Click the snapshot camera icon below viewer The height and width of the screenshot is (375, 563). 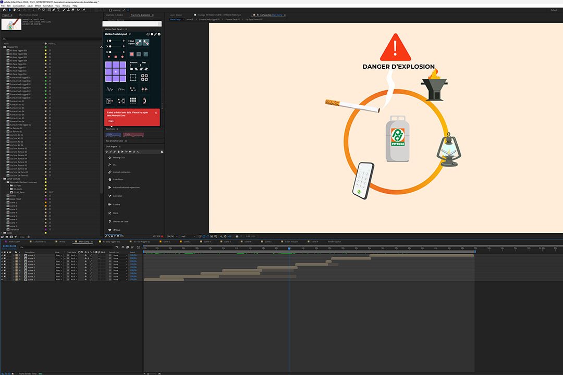click(237, 236)
